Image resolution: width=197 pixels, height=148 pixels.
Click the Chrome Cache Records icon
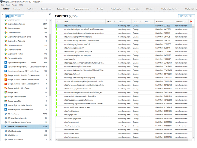point(6,24)
